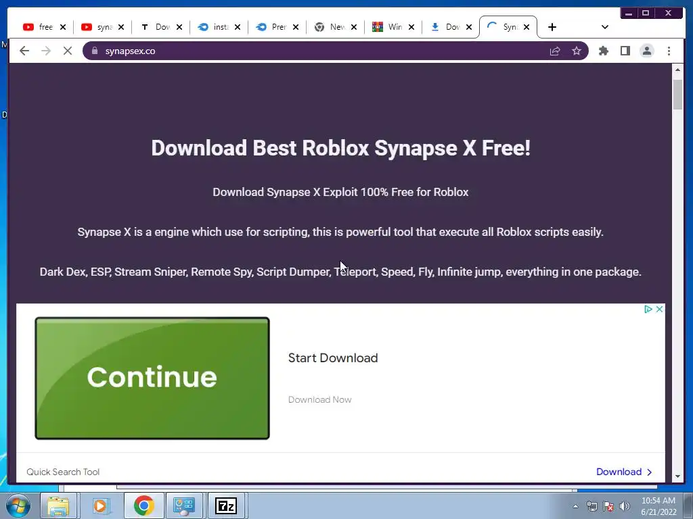Screen dimensions: 693x519
Task: Close the ad with its X icon
Action: pyautogui.click(x=659, y=310)
